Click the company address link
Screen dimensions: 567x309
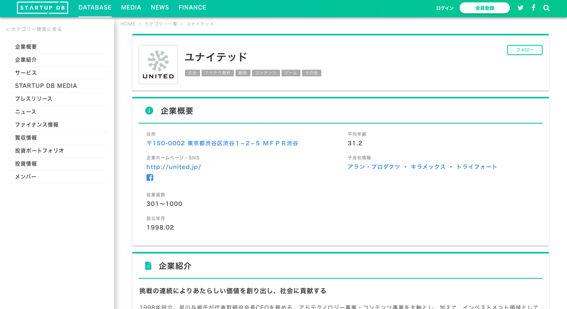click(222, 143)
